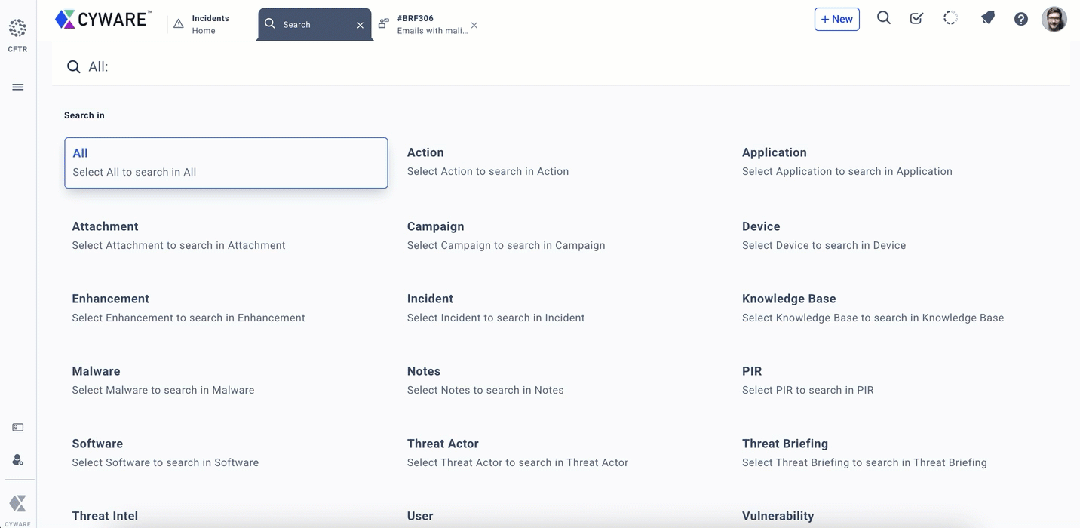Switch to the #BRF306 tab
Image resolution: width=1080 pixels, height=528 pixels.
click(430, 24)
